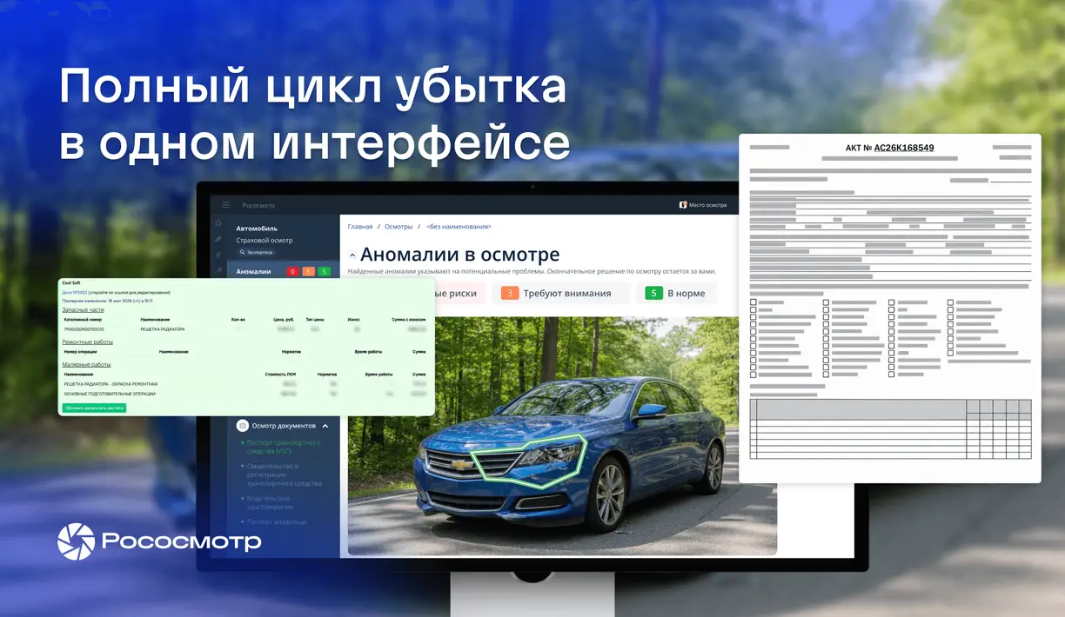Tick the top checkbox in the АКТ fourth column
This screenshot has height=617, width=1065.
pyautogui.click(x=950, y=302)
